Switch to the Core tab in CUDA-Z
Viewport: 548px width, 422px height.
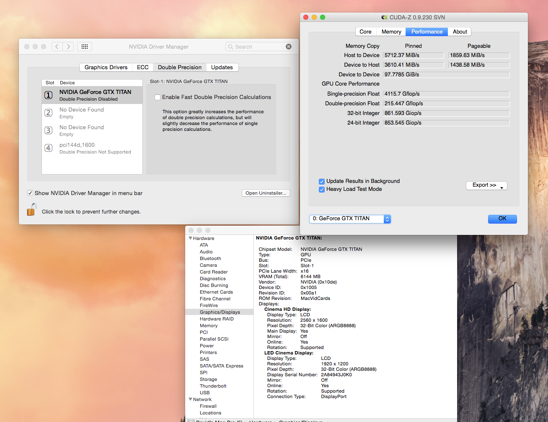[365, 31]
